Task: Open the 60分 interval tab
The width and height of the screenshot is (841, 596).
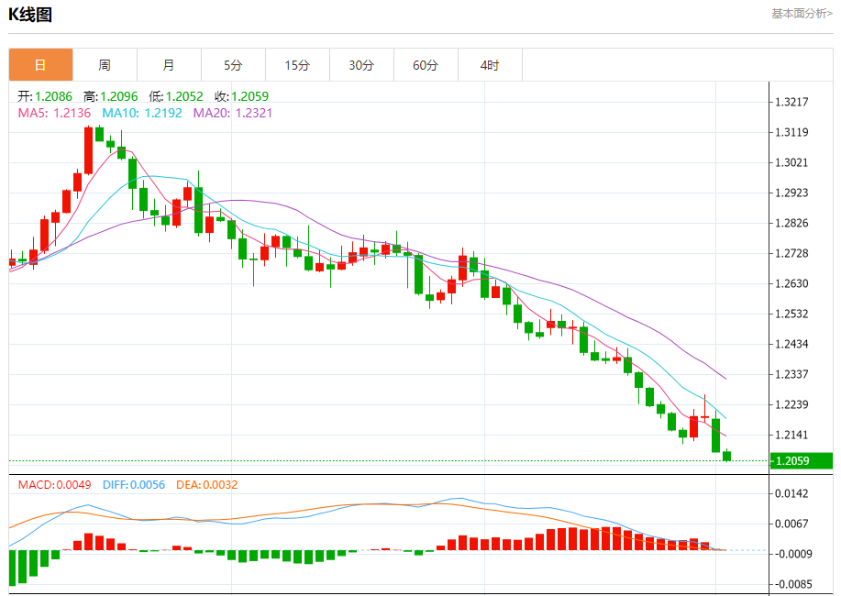Action: point(426,65)
